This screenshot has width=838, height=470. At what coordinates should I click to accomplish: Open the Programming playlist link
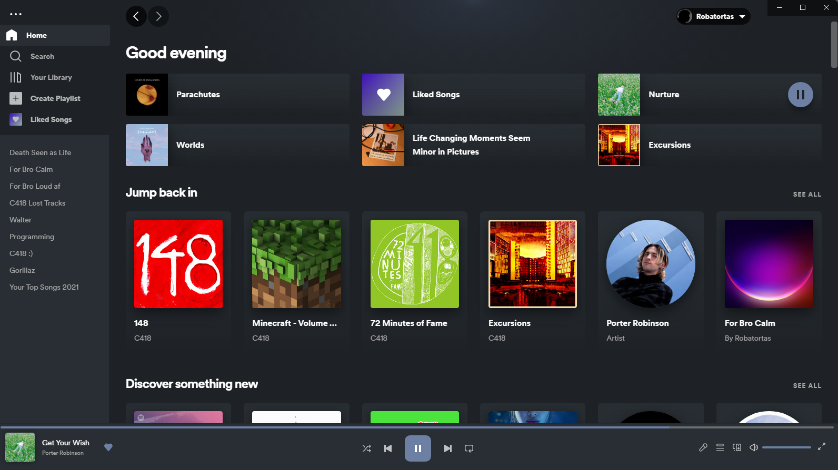32,237
